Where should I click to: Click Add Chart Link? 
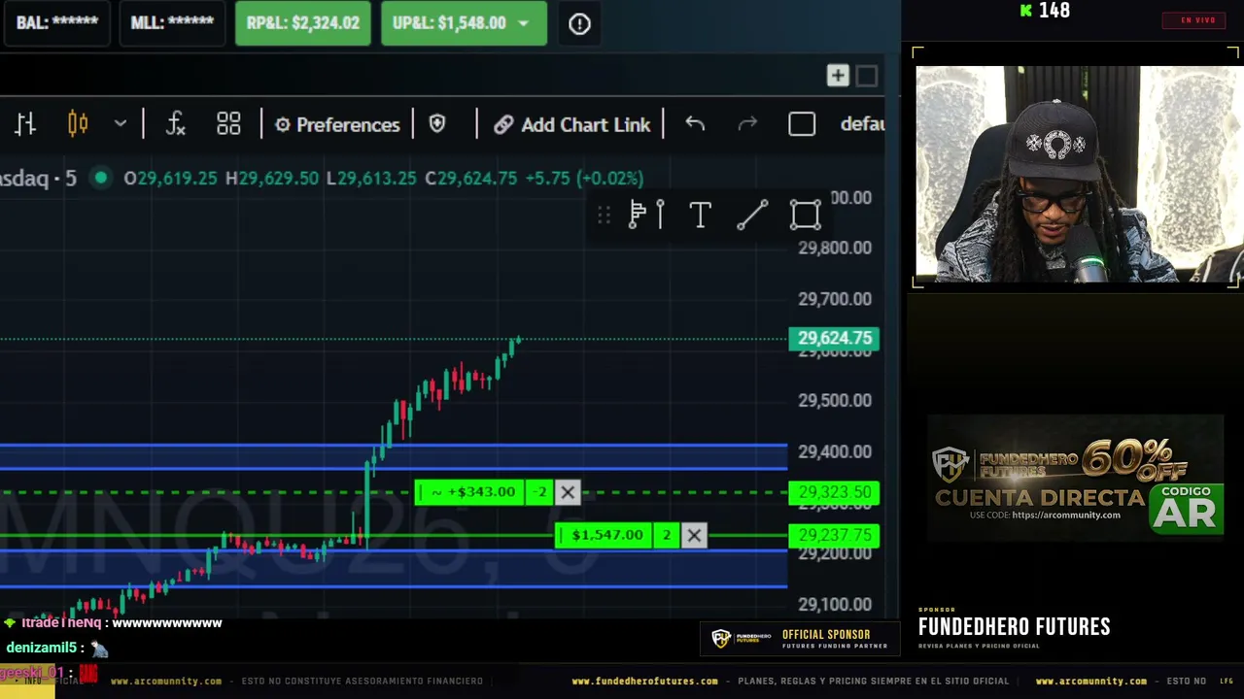click(x=571, y=124)
